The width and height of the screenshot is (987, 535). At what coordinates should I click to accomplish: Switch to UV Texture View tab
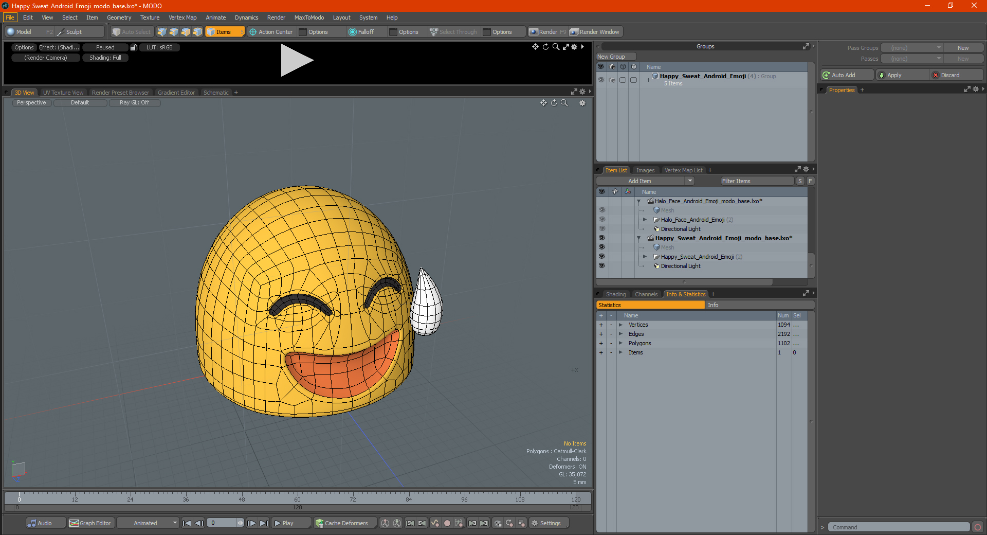63,93
